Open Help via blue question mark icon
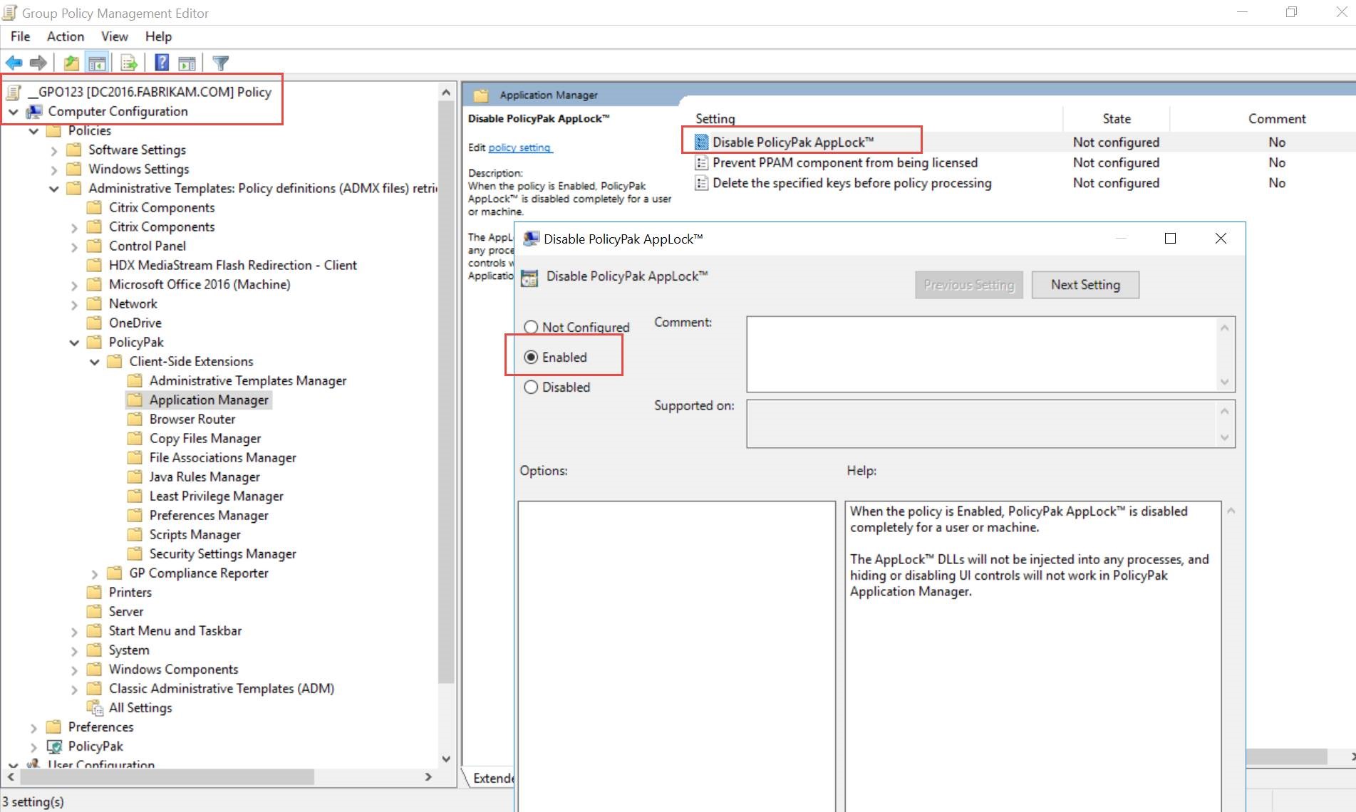Image resolution: width=1356 pixels, height=812 pixels. (162, 63)
